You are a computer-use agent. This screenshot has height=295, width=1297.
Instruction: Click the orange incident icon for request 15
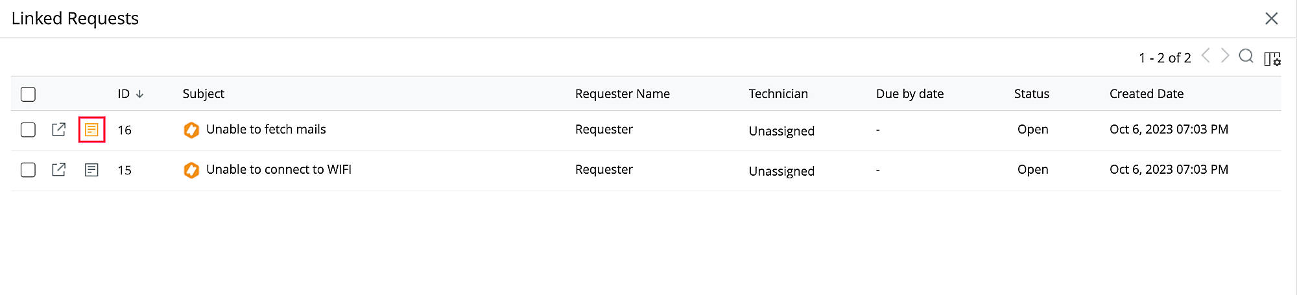pyautogui.click(x=191, y=170)
